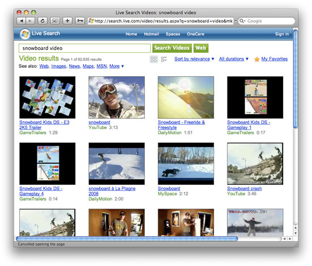Viewport: 312px width, 266px height.
Task: Reload the page with the refresh icon
Action: tap(43, 21)
